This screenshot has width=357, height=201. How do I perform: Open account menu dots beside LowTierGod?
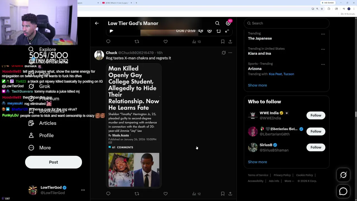(83, 190)
